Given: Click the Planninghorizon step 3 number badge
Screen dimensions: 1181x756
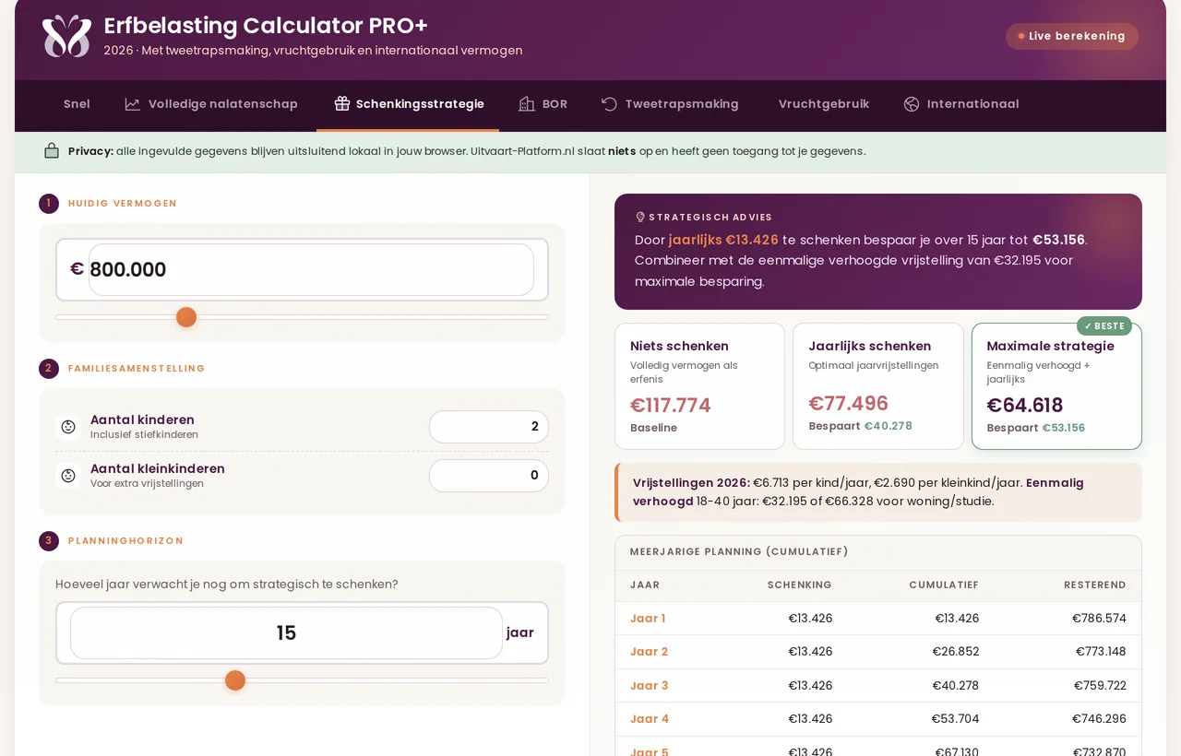Looking at the screenshot, I should tap(49, 541).
